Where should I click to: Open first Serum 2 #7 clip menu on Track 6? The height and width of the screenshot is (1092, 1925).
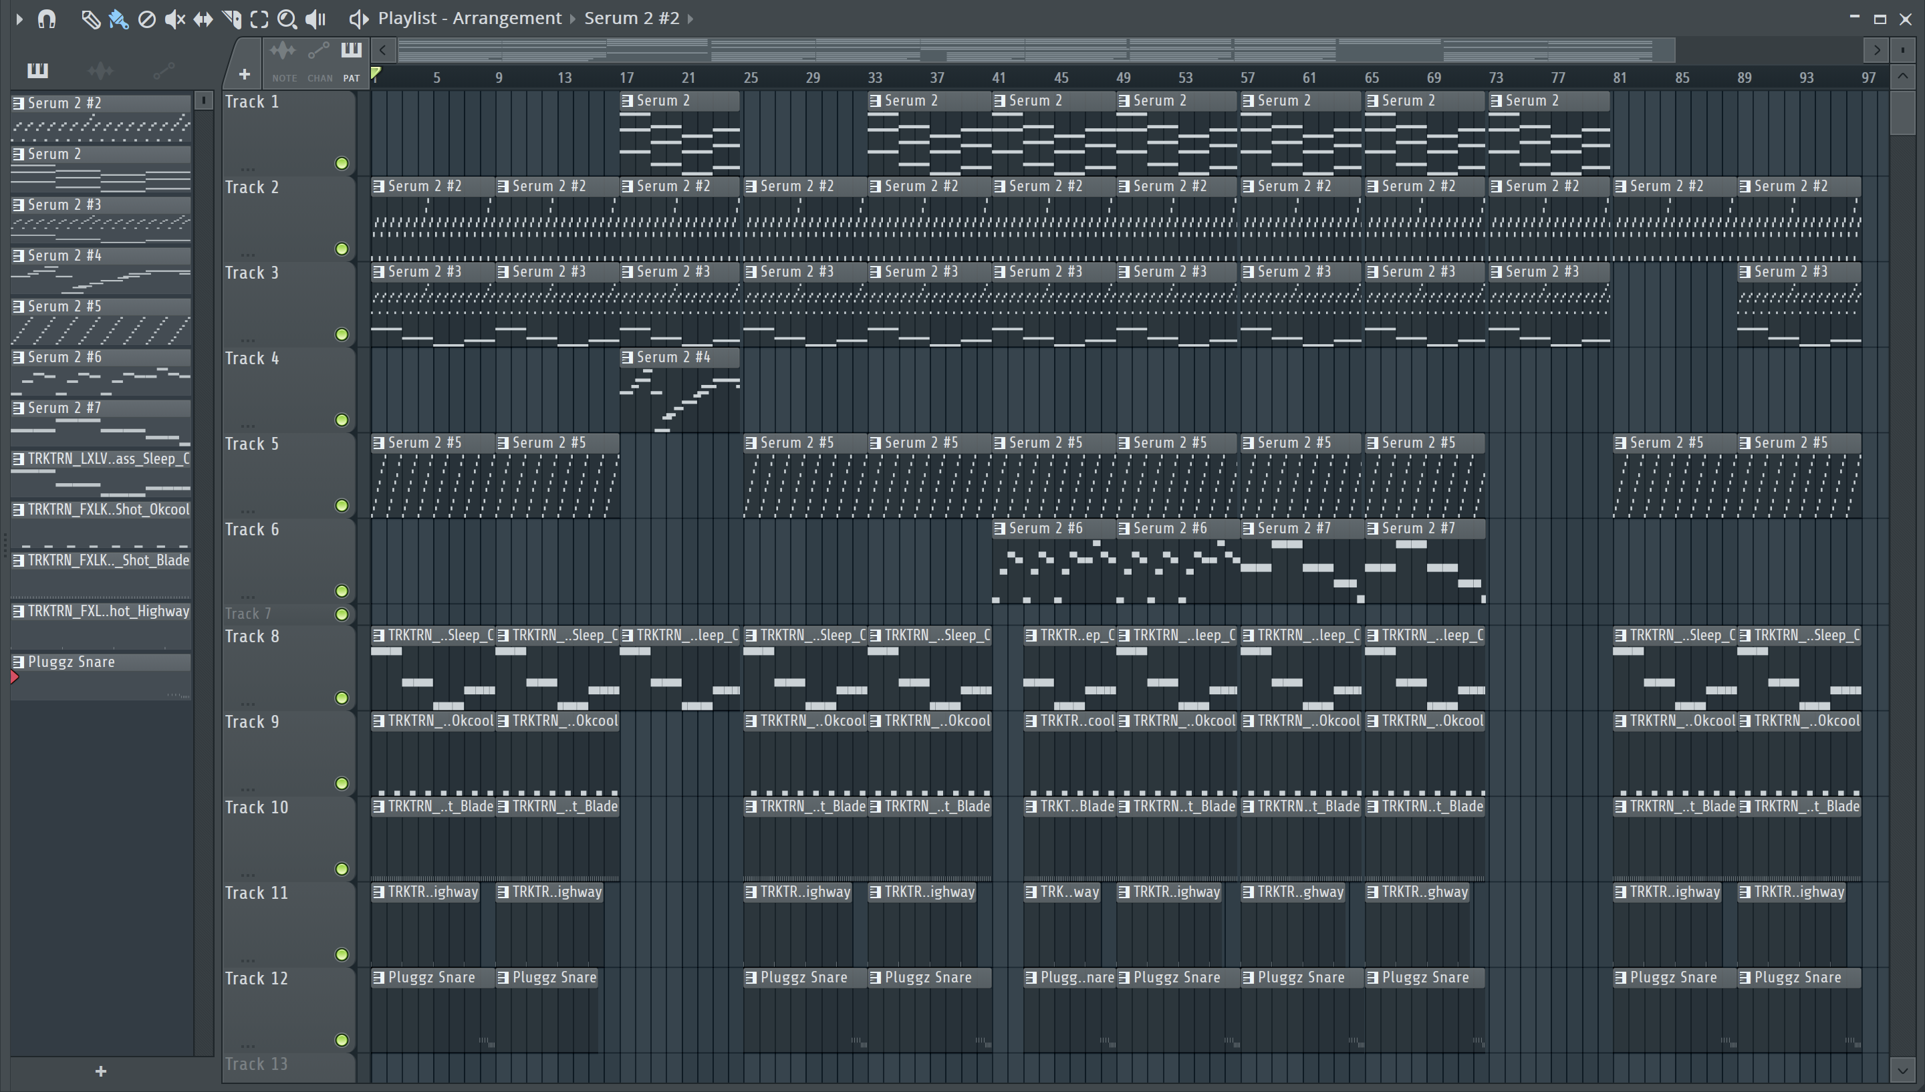tap(1249, 529)
